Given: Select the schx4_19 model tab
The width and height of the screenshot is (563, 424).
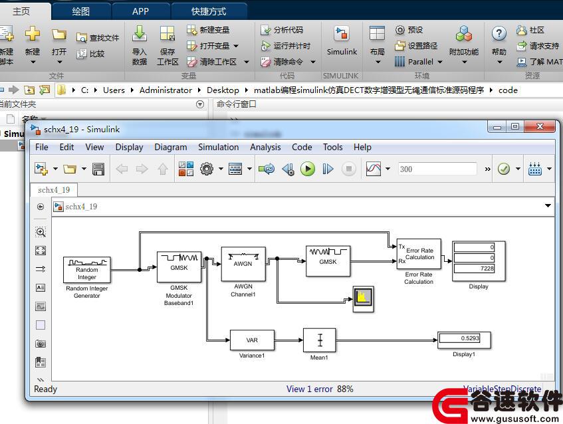Looking at the screenshot, I should pos(54,190).
